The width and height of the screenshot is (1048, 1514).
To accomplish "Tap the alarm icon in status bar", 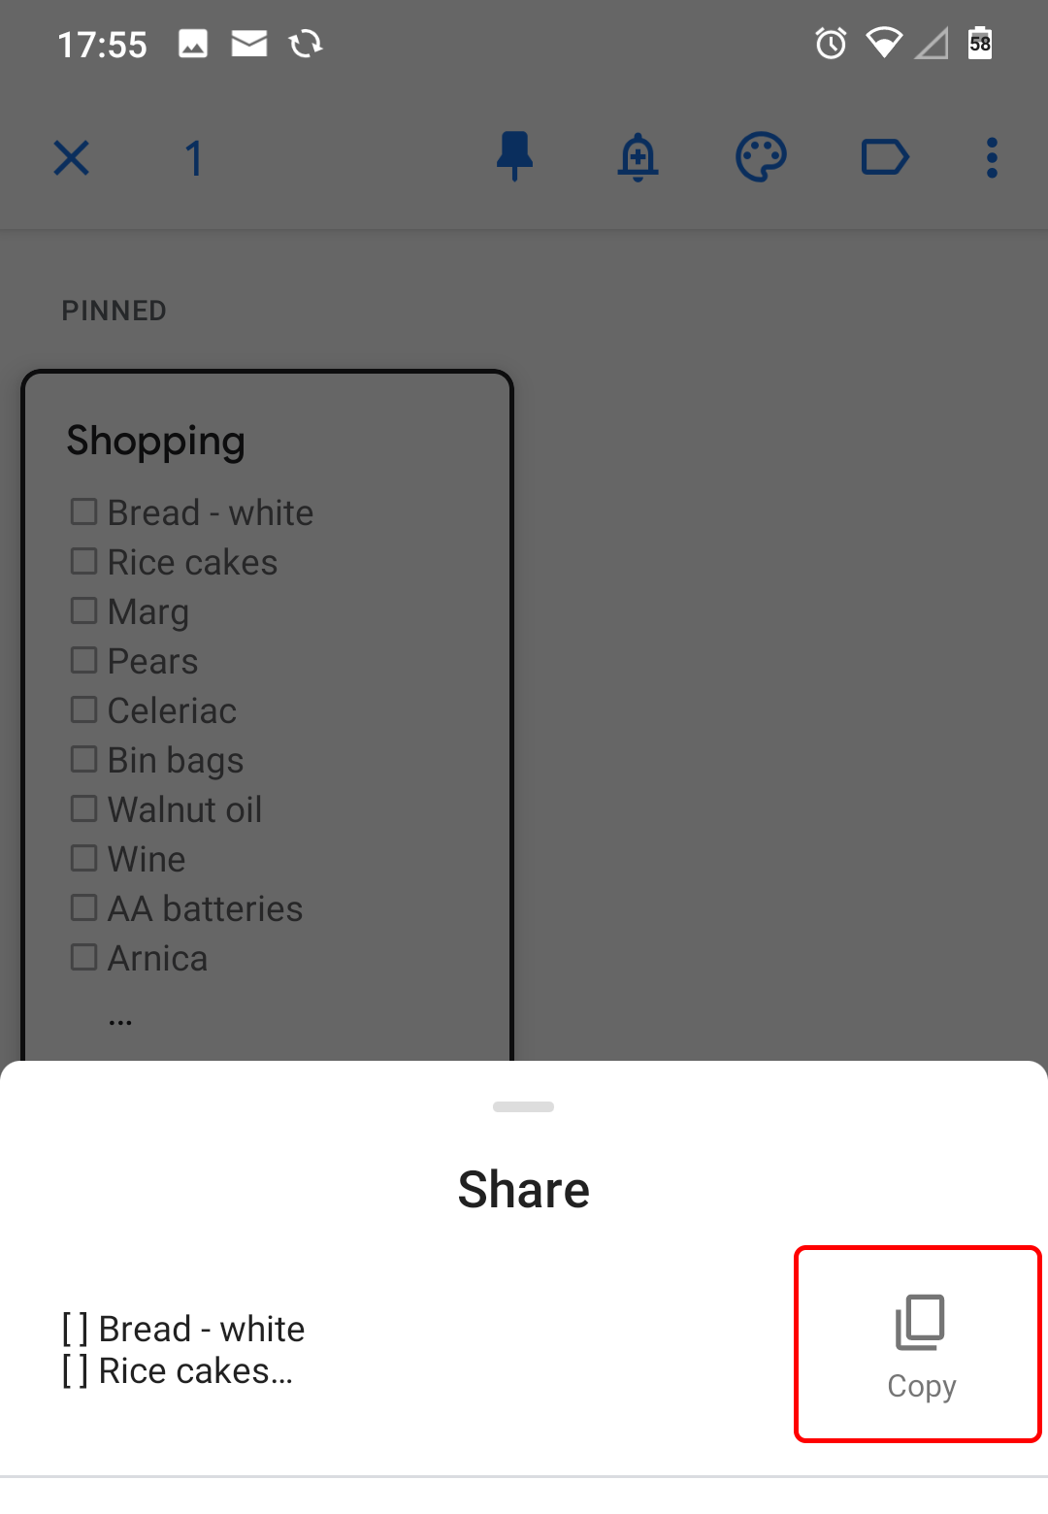I will [x=831, y=44].
